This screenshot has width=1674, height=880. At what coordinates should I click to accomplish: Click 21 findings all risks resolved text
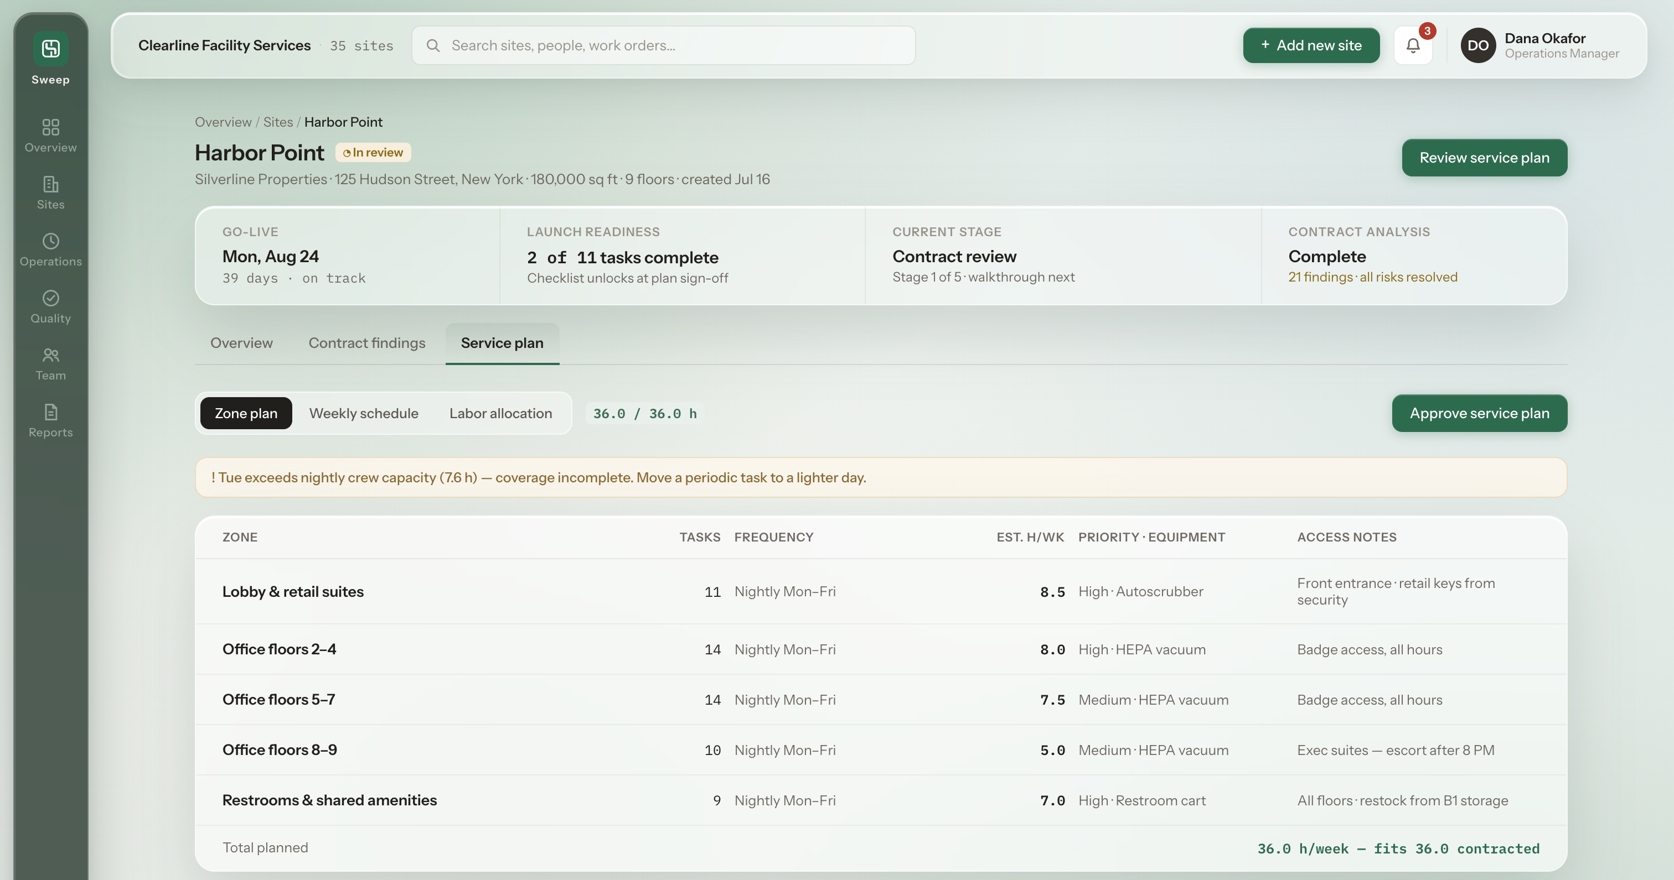pos(1372,277)
